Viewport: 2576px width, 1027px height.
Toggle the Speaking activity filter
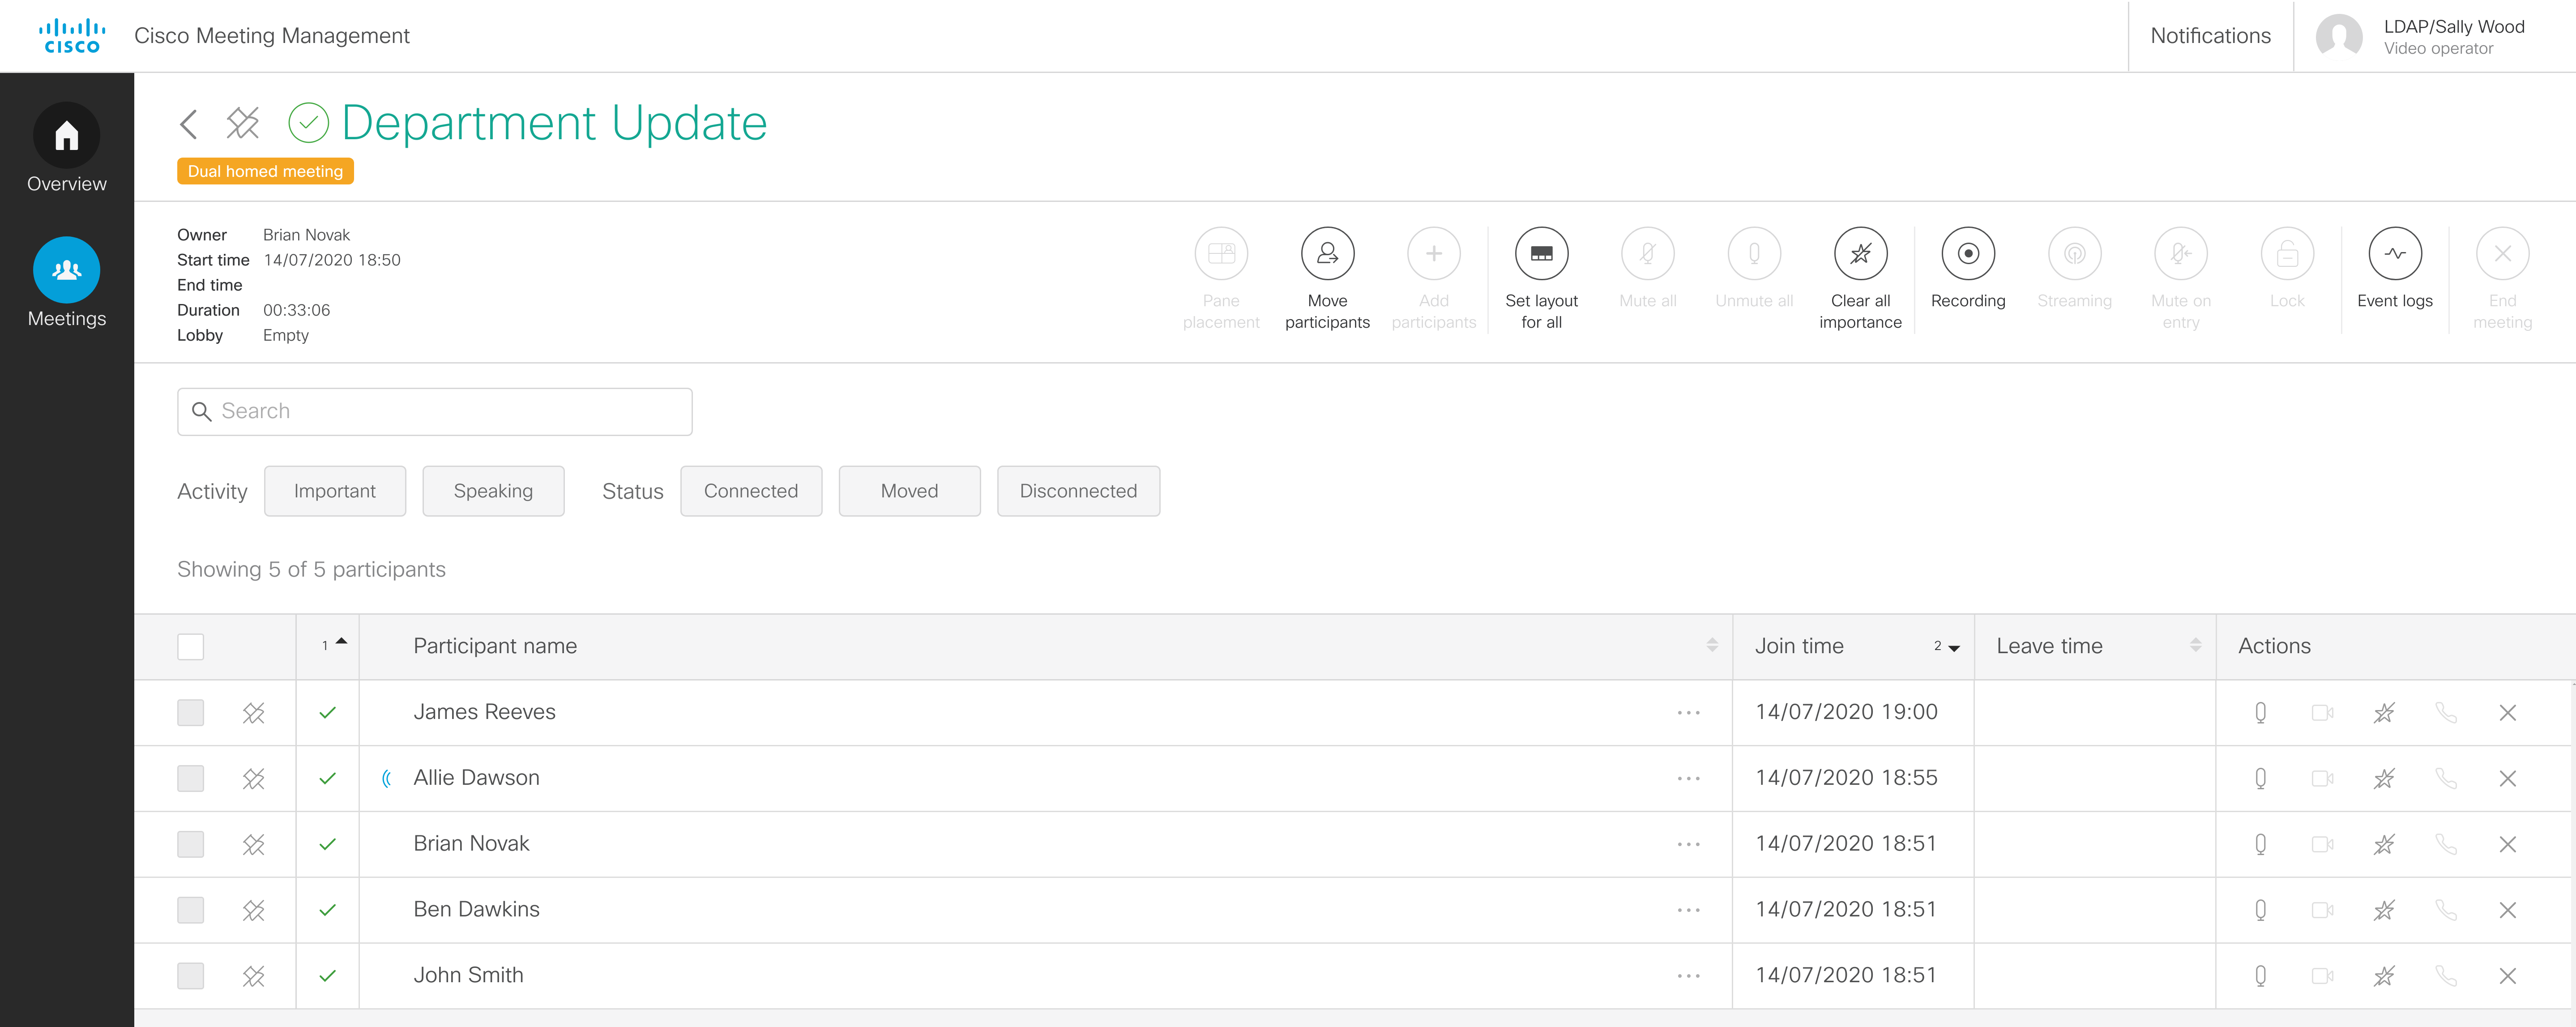[493, 491]
